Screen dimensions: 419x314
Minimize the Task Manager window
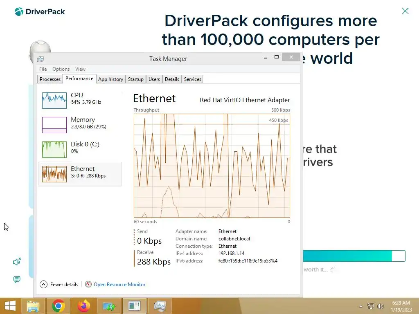[265, 57]
